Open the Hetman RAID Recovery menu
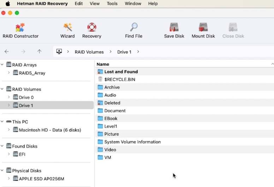The image size is (274, 187). 42,4
